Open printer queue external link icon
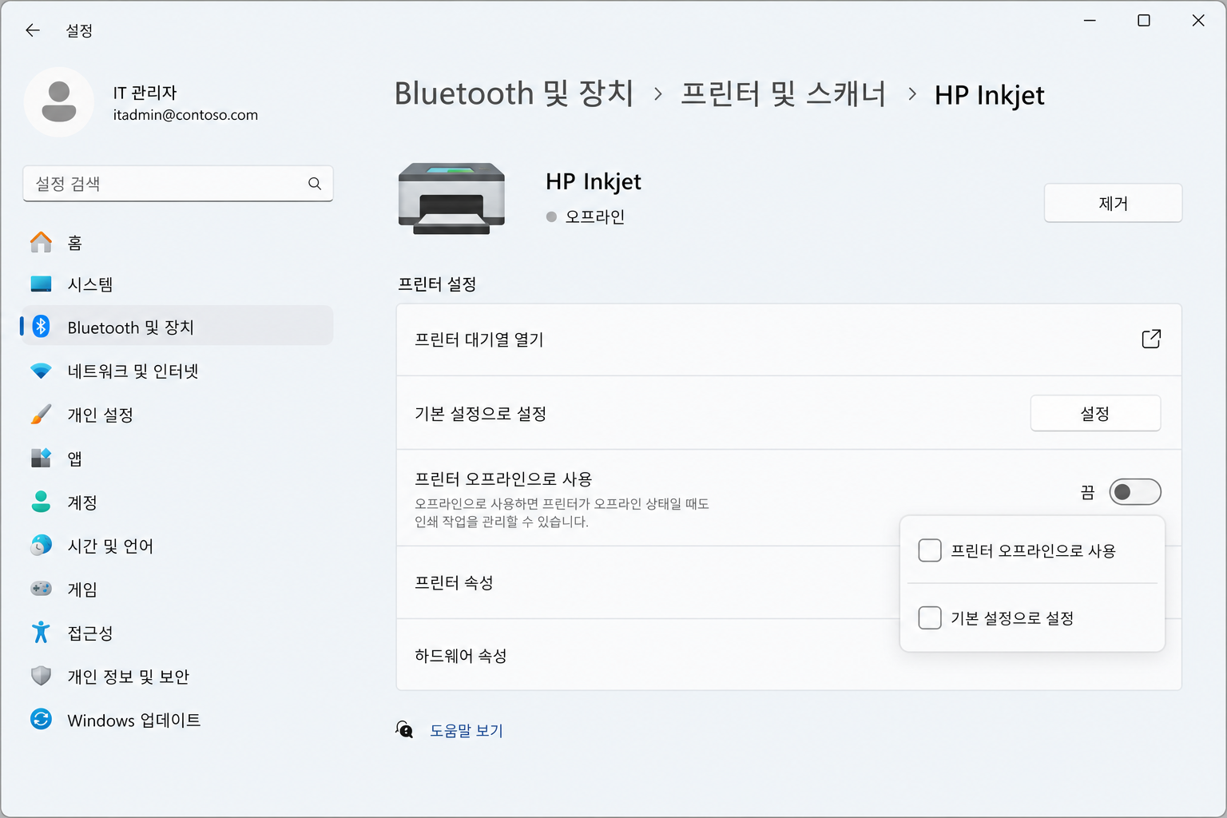 pos(1151,339)
